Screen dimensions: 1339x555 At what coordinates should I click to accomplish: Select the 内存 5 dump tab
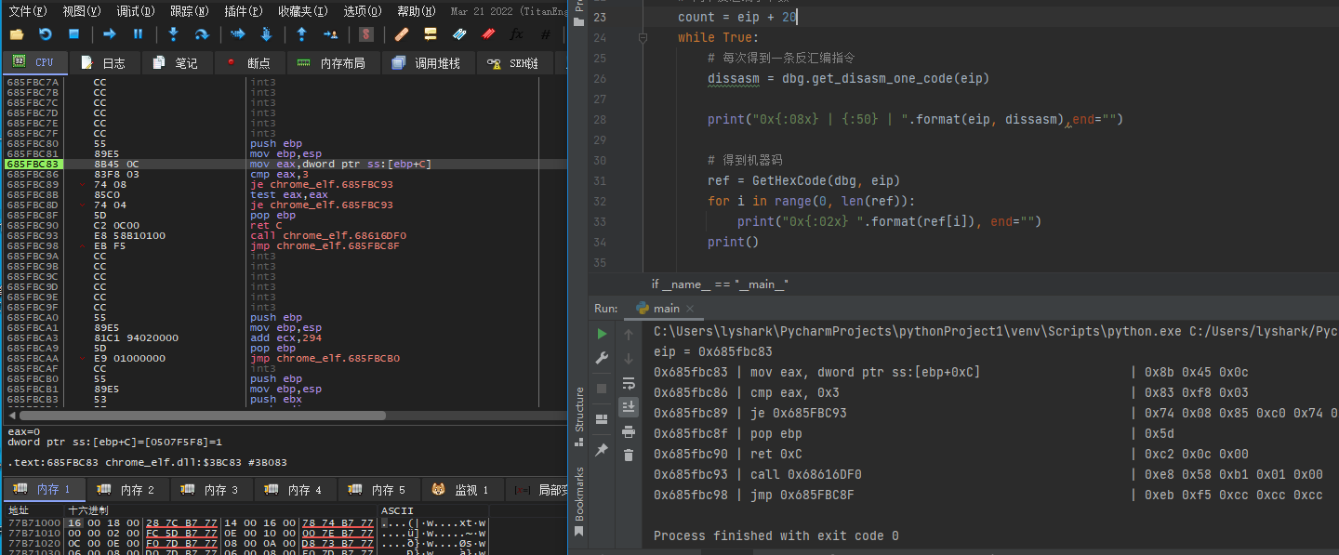[x=379, y=490]
